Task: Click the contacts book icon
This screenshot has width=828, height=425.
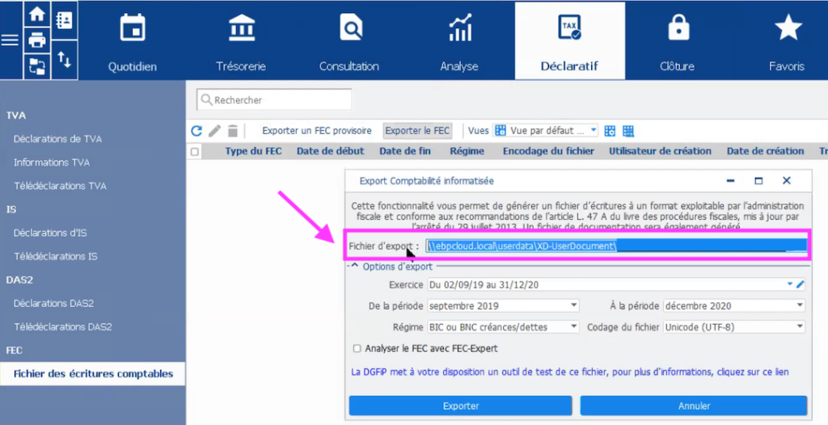Action: (x=65, y=20)
